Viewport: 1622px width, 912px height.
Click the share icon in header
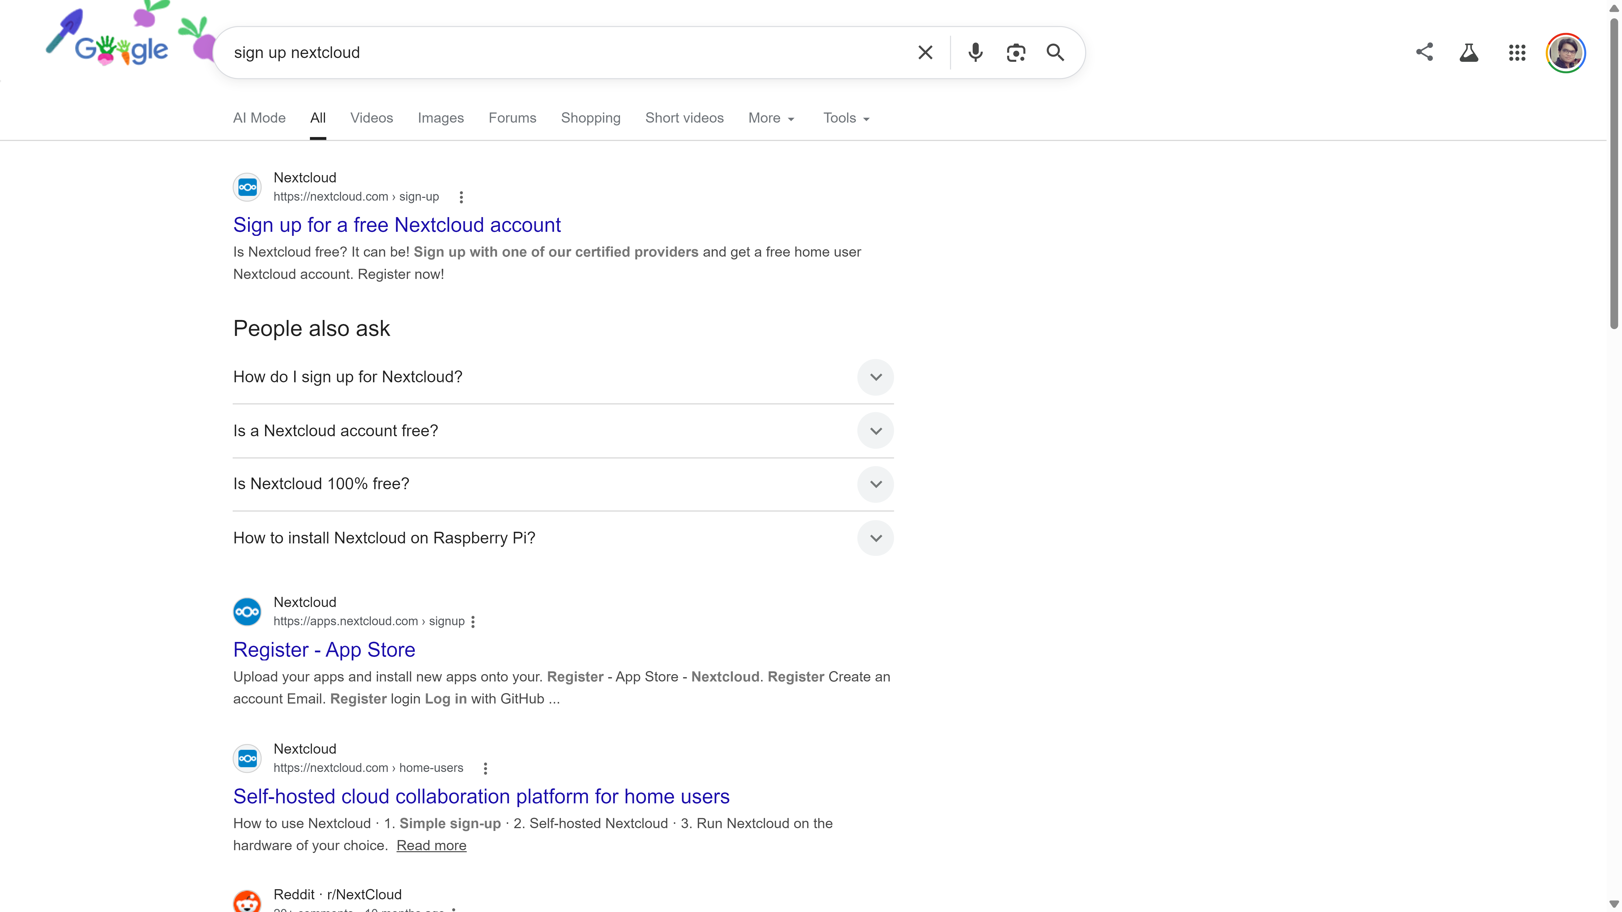pyautogui.click(x=1424, y=52)
